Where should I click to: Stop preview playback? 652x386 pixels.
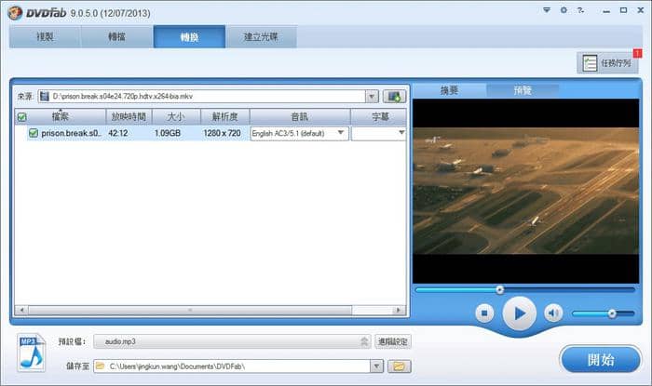tap(484, 313)
